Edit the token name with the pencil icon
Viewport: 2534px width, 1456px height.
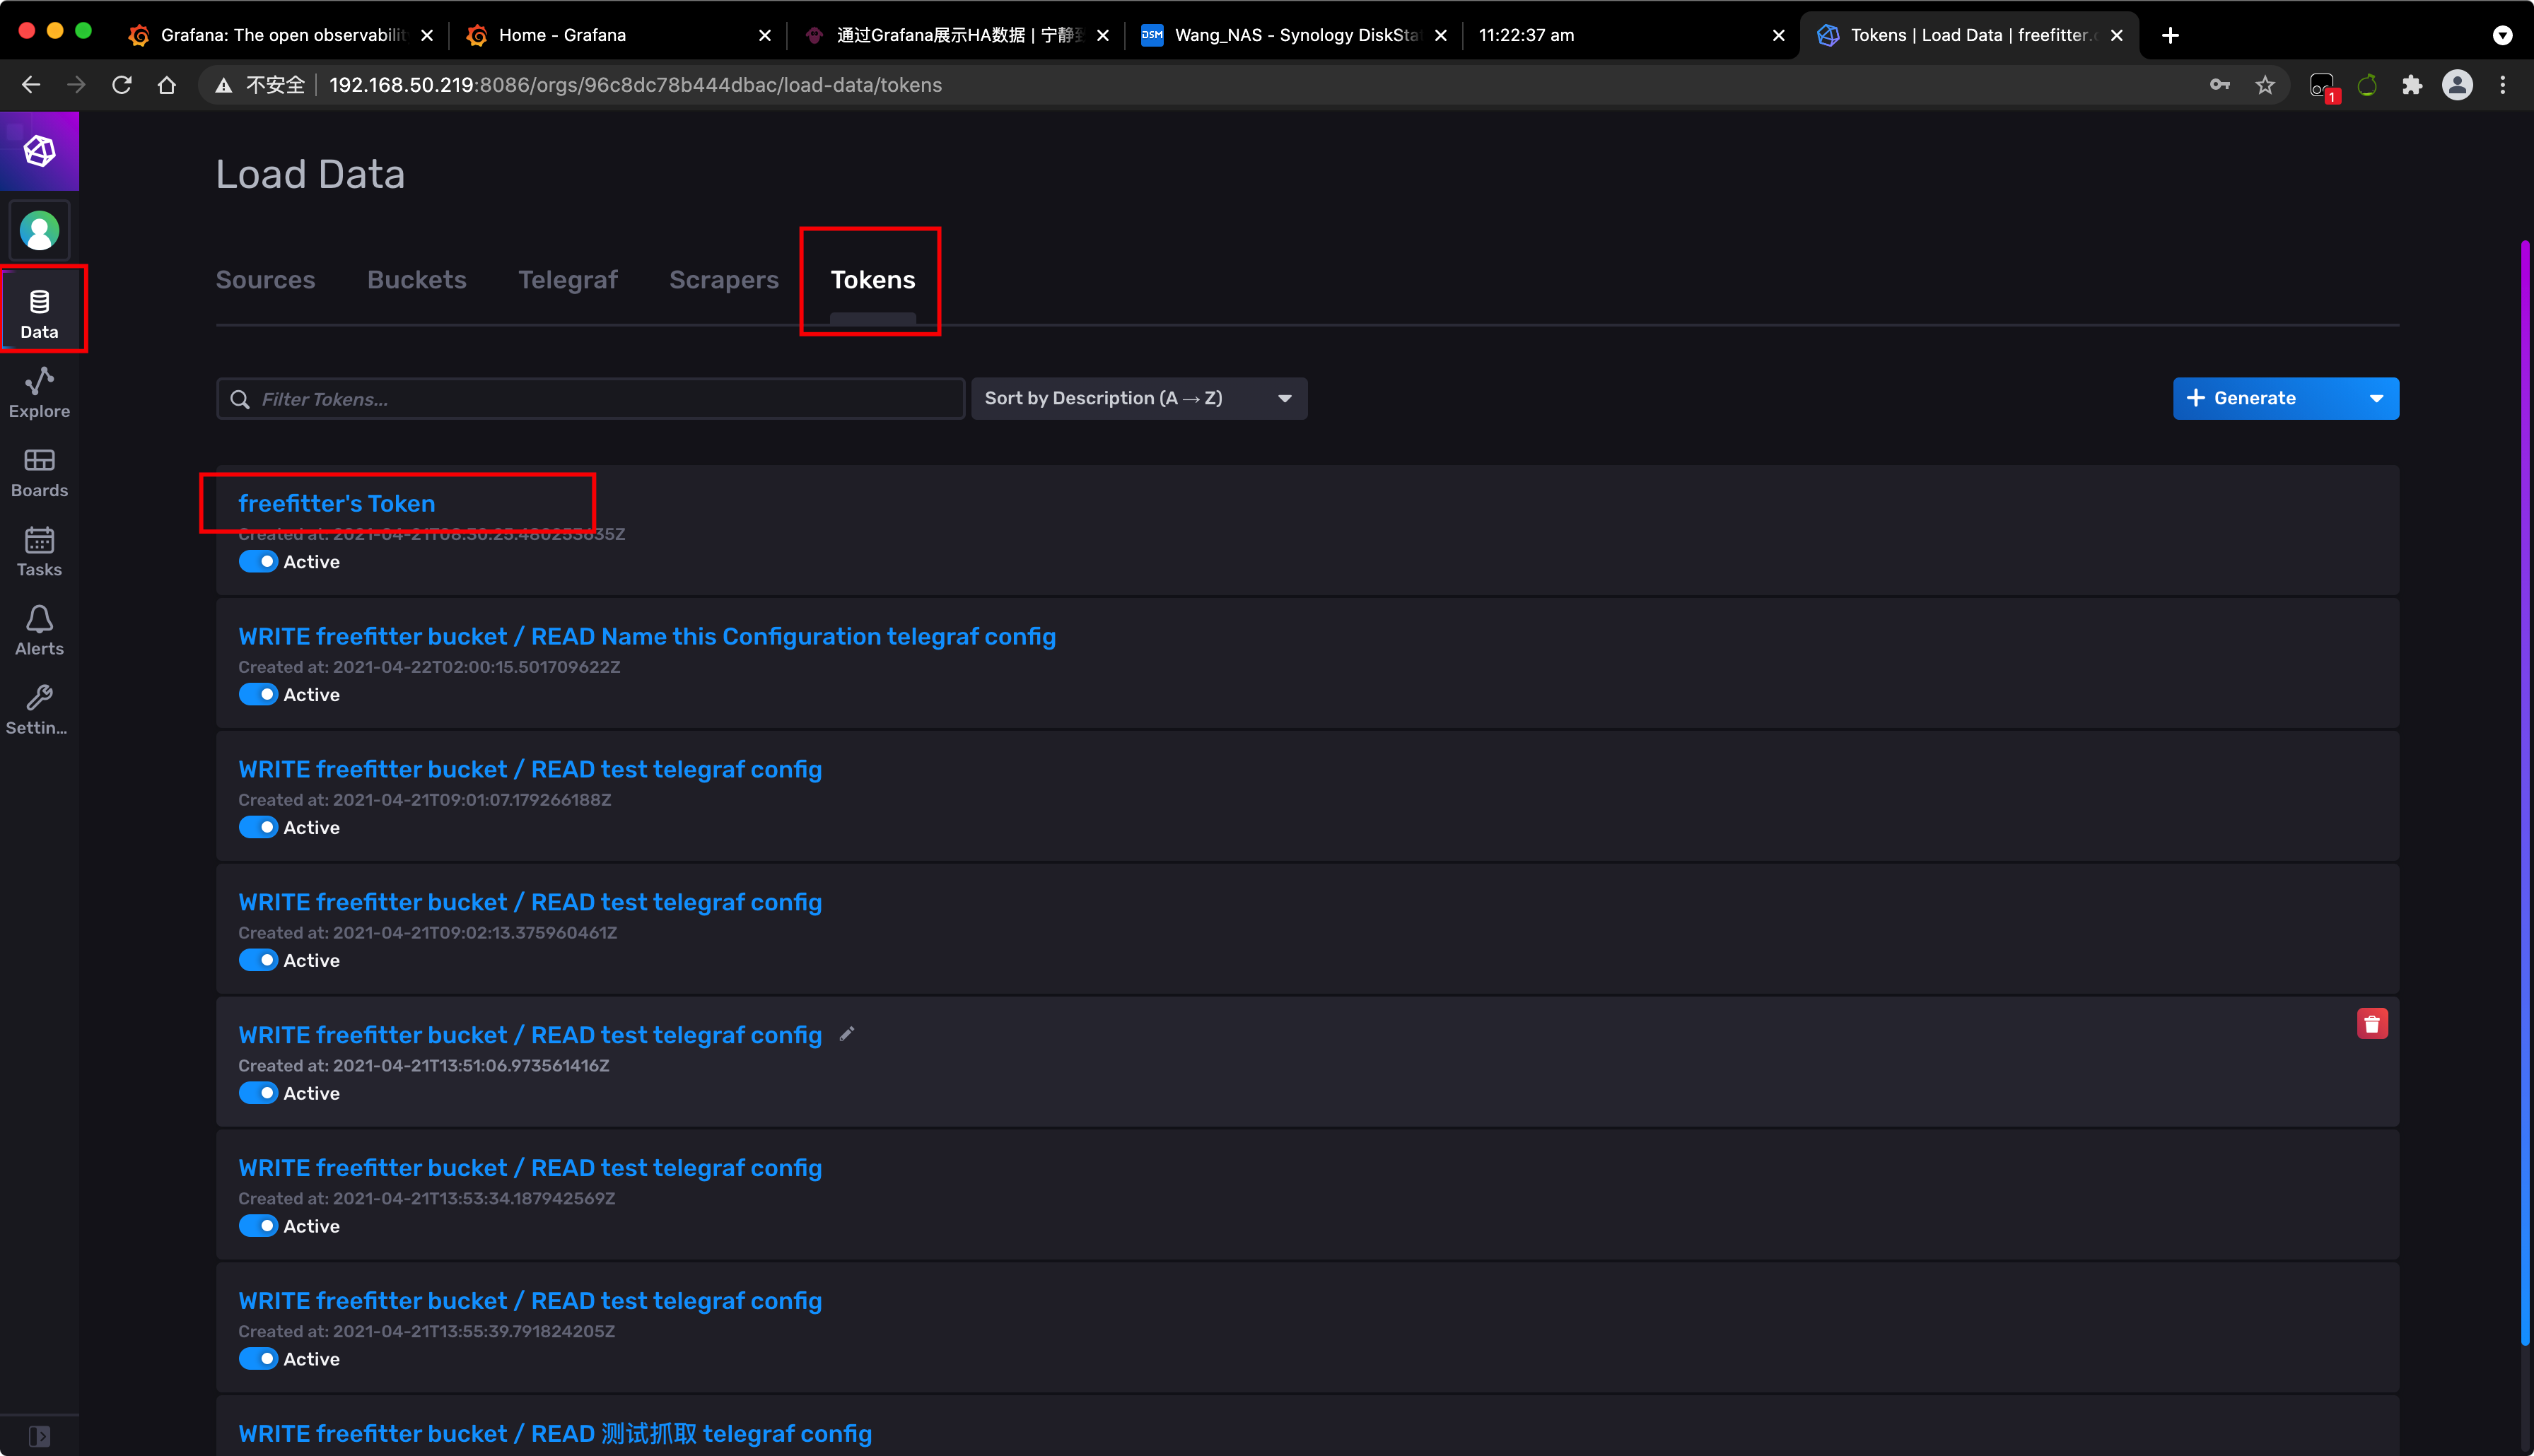[x=846, y=1034]
